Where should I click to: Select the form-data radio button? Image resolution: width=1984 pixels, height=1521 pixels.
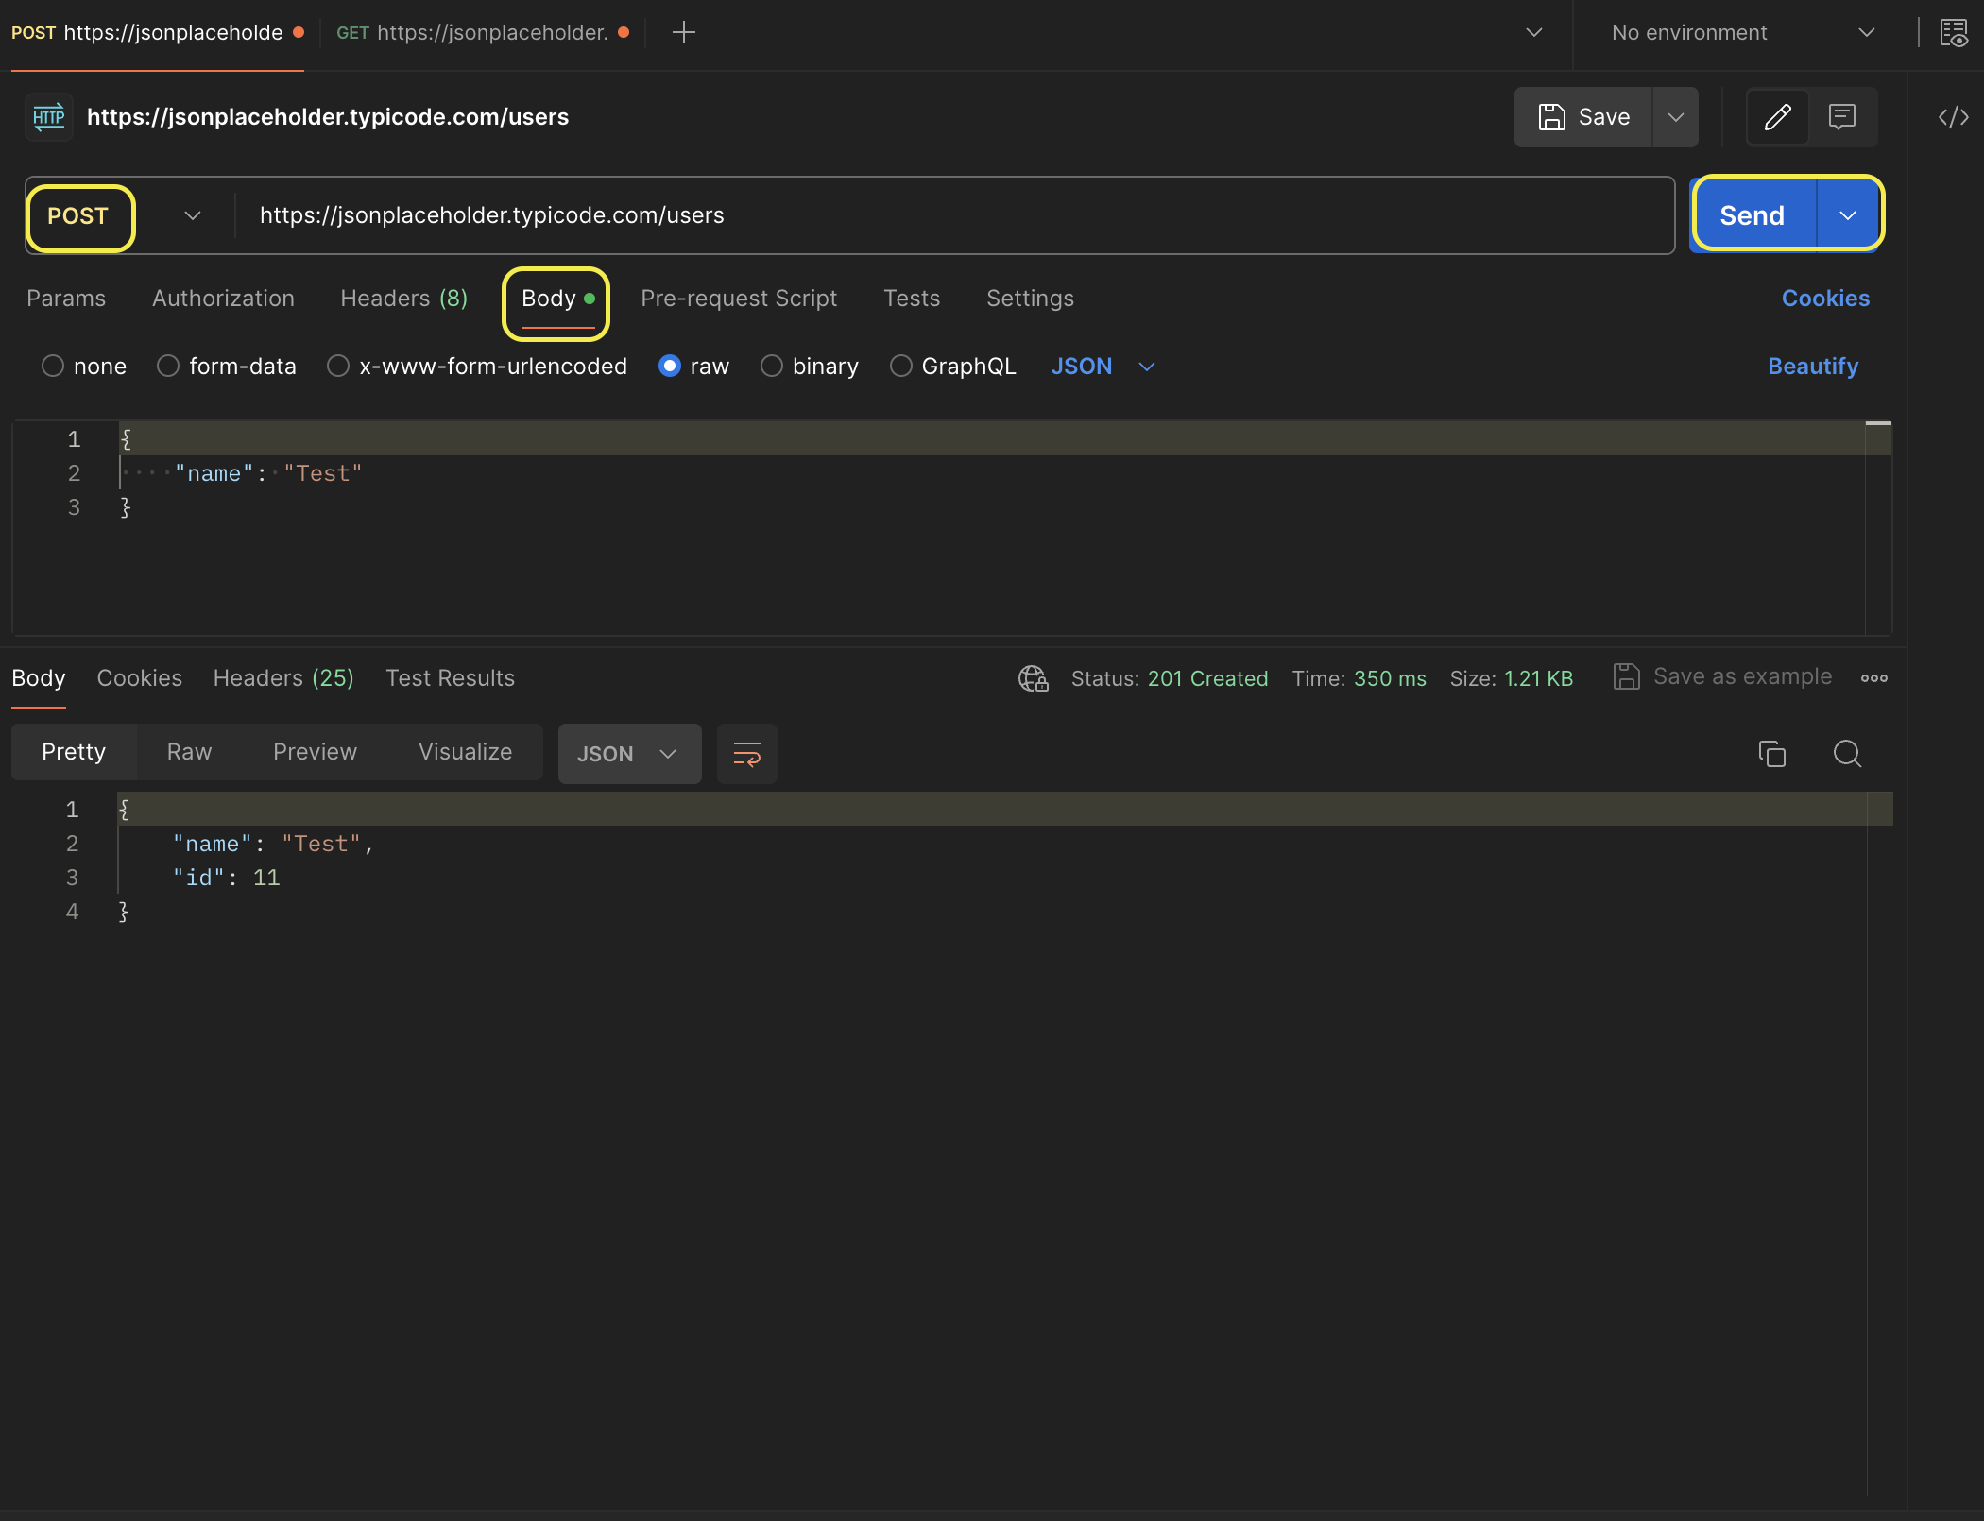coord(168,367)
